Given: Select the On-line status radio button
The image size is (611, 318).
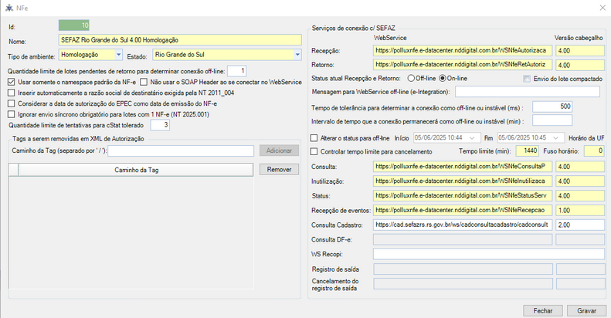Looking at the screenshot, I should tap(443, 78).
